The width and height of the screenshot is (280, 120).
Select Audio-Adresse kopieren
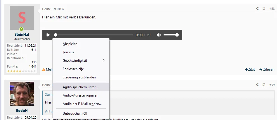pos(81,95)
